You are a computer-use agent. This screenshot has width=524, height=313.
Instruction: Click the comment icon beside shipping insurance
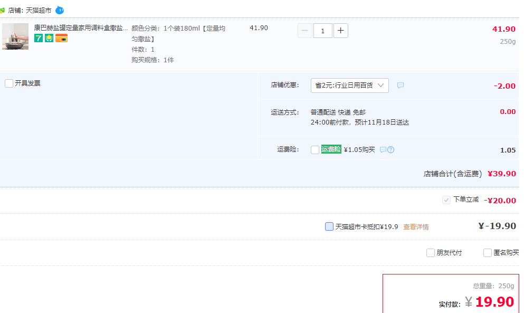coord(383,150)
